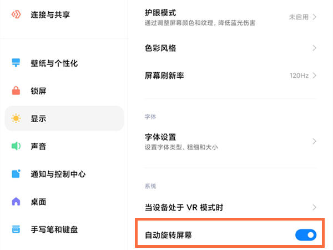Open 桌面 settings from sidebar text
Image resolution: width=333 pixels, height=250 pixels.
(x=38, y=201)
